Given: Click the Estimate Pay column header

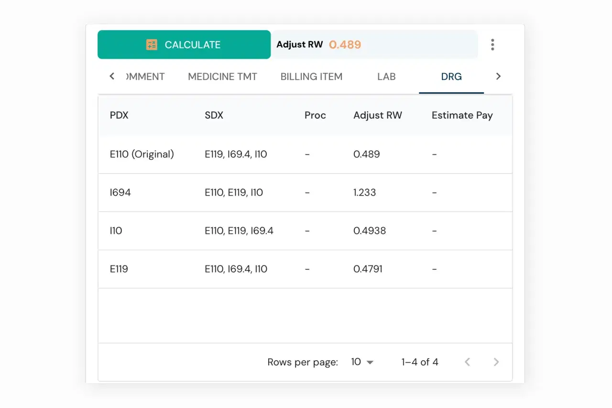Looking at the screenshot, I should tap(462, 115).
